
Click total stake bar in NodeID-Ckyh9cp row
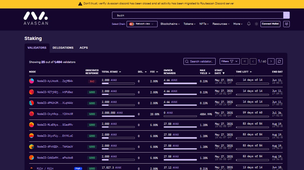click(x=118, y=116)
